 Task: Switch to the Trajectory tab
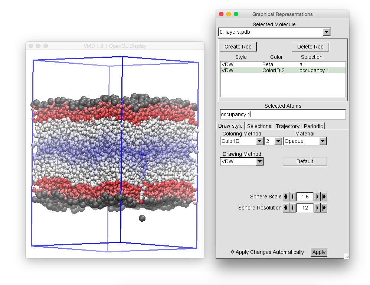click(287, 126)
